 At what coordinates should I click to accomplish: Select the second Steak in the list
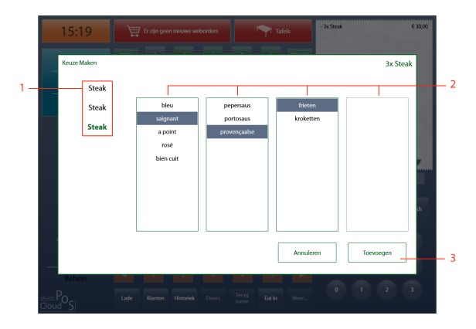pyautogui.click(x=97, y=107)
